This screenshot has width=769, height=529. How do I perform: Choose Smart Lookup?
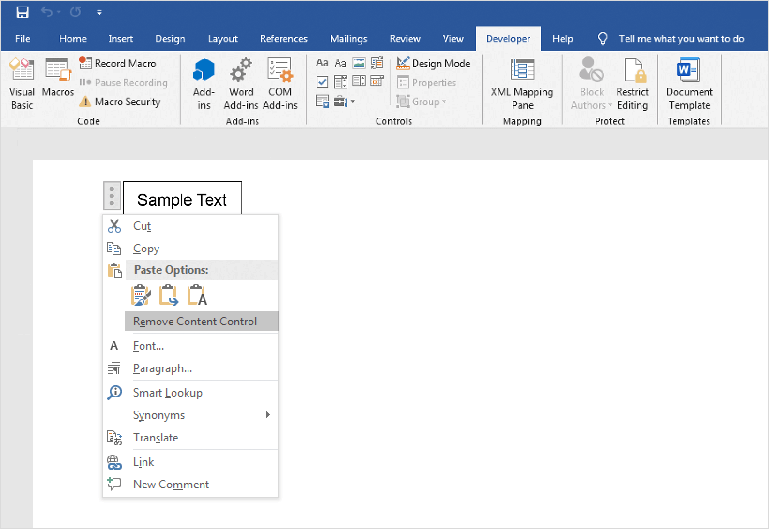[190, 393]
